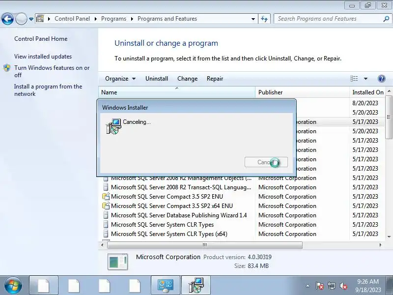Click the vertical scrollbar thumb
This screenshot has width=393, height=295.
[x=389, y=117]
